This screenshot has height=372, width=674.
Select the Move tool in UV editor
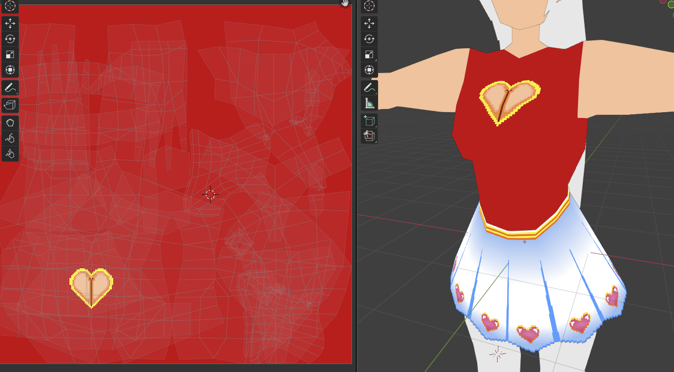click(10, 23)
